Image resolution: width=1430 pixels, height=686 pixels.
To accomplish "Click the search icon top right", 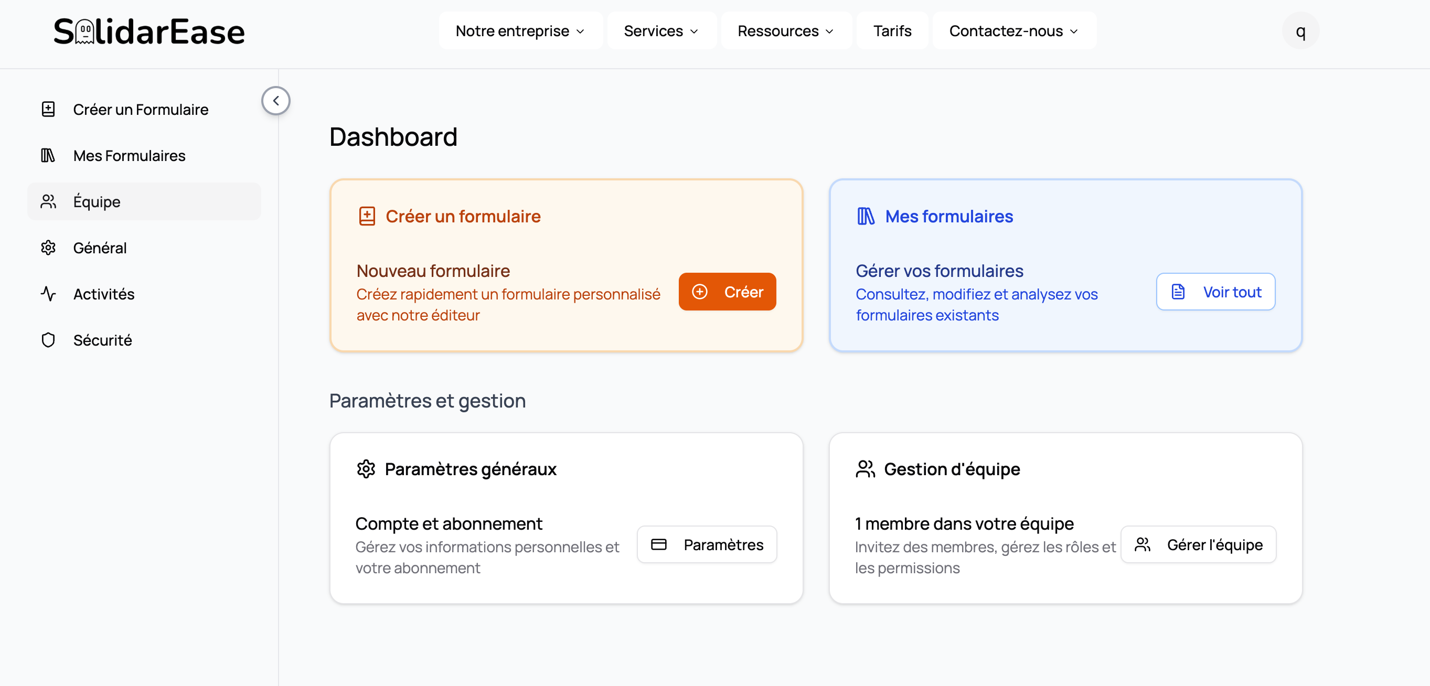I will pos(1300,31).
